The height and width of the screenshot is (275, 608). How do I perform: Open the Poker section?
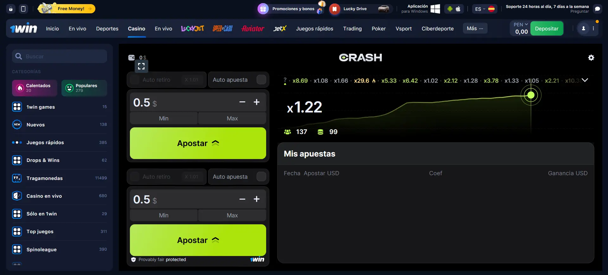point(379,29)
